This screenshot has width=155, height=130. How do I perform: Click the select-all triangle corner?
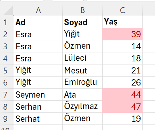point(8,10)
